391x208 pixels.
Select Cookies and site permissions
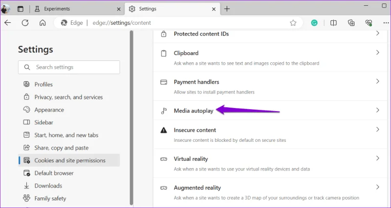pyautogui.click(x=69, y=161)
